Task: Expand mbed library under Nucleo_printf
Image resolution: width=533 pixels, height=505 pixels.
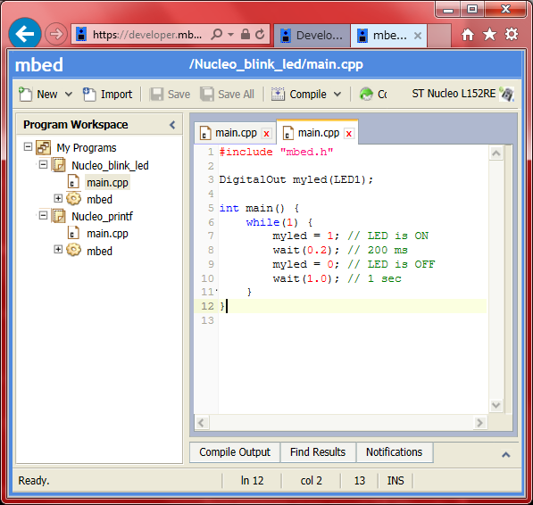Action: click(58, 249)
